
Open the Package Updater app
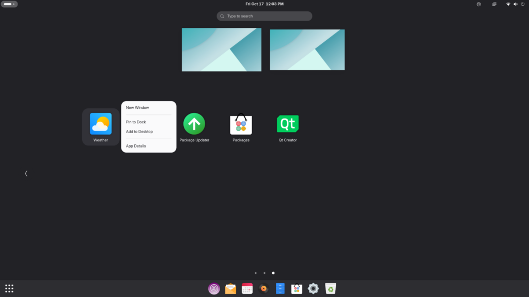tap(194, 124)
